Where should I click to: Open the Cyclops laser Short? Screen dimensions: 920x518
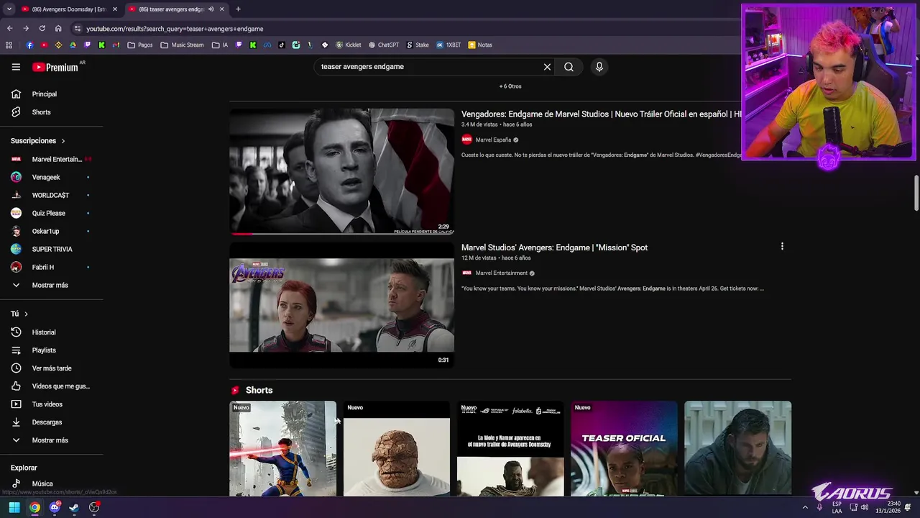point(282,449)
